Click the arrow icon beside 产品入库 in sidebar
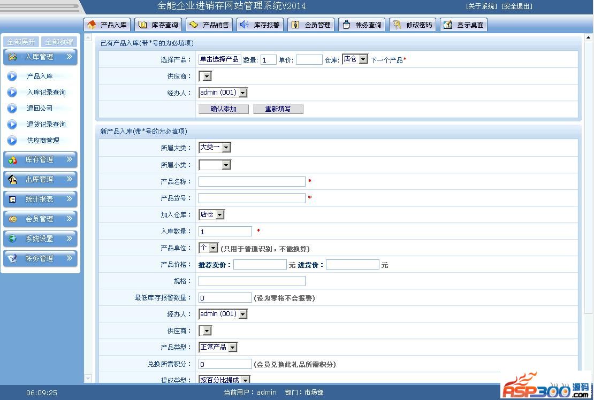Viewport: 594px width, 400px height. click(x=12, y=76)
